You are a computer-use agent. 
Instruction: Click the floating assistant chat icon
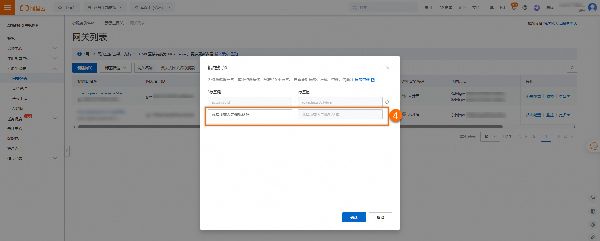tap(593, 146)
